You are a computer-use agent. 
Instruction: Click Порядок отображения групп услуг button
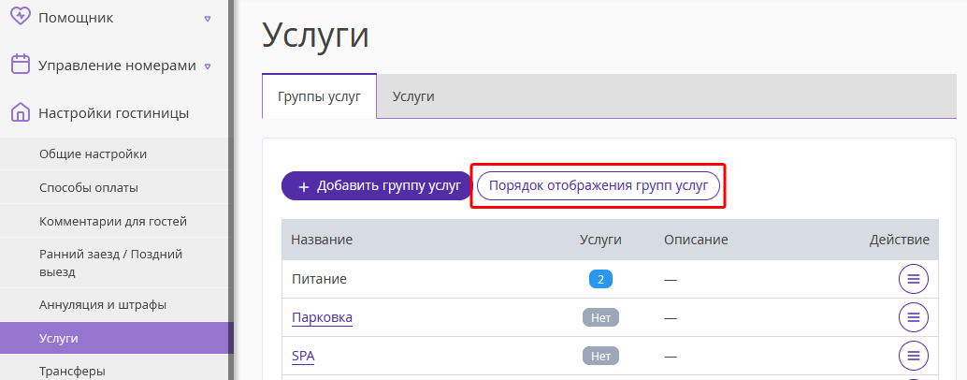click(599, 186)
